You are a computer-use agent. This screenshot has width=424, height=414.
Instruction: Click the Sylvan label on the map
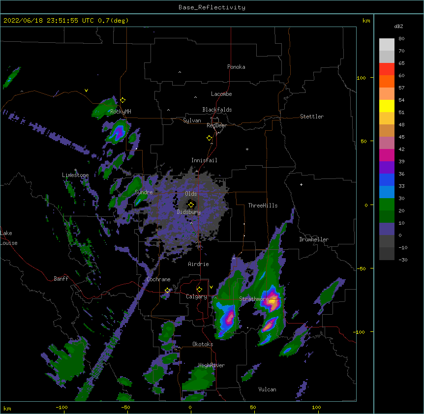192,120
